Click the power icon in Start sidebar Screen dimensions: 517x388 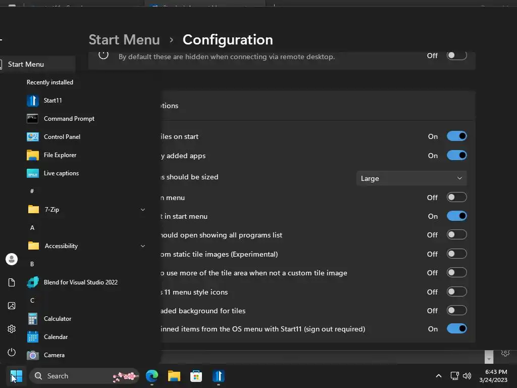click(x=12, y=352)
